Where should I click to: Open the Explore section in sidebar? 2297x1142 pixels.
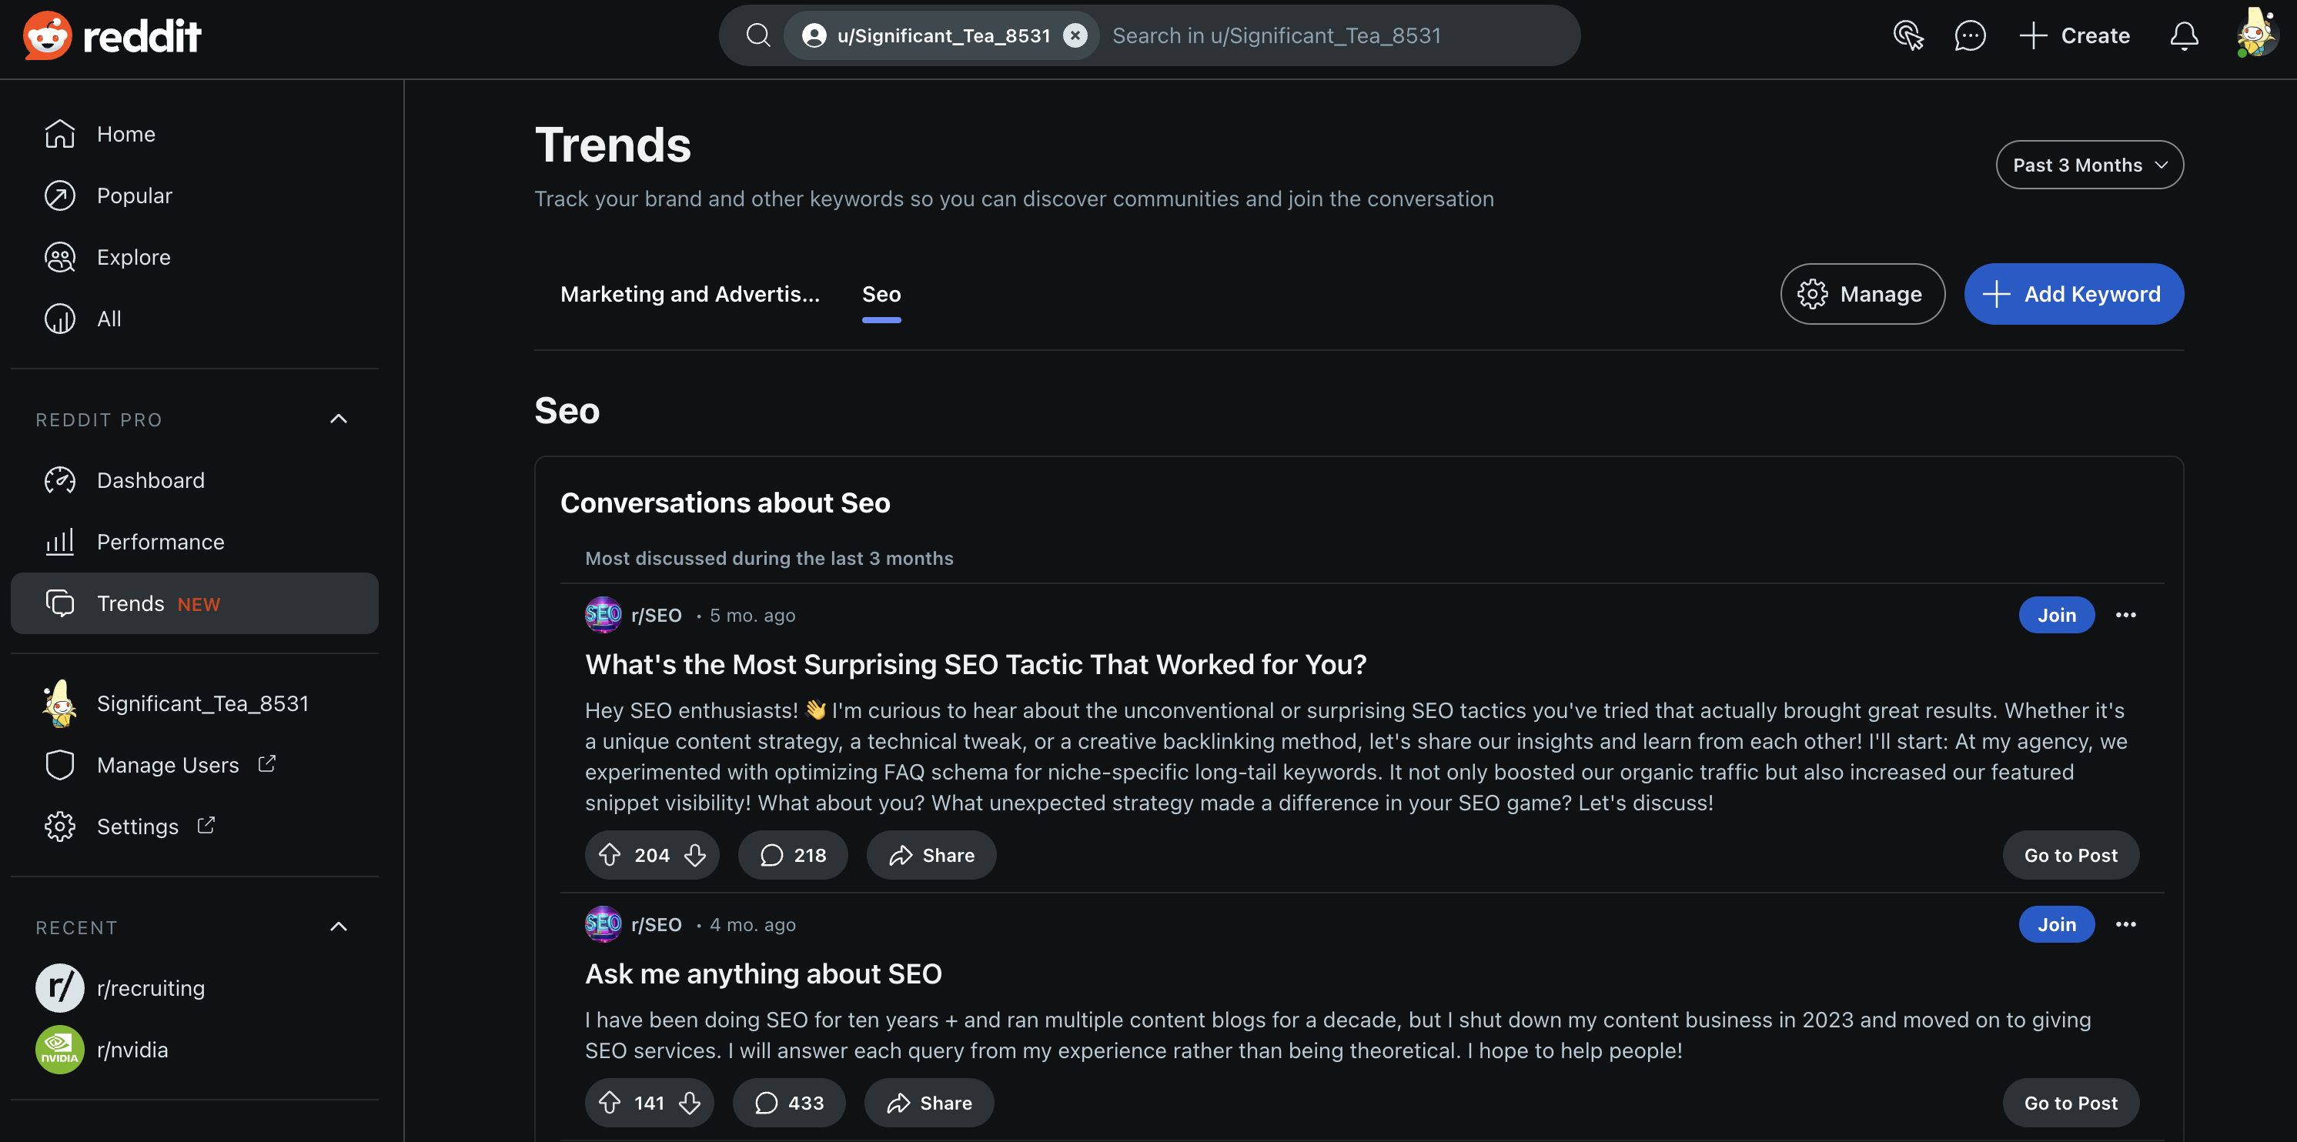coord(134,257)
